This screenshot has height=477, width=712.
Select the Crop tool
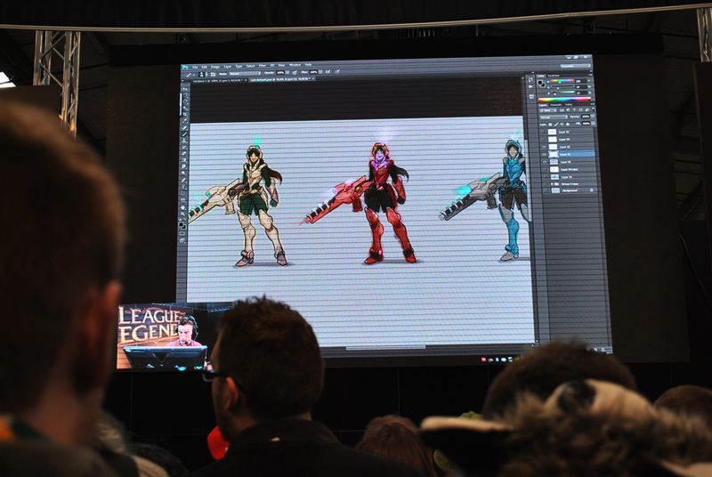pyautogui.click(x=185, y=115)
